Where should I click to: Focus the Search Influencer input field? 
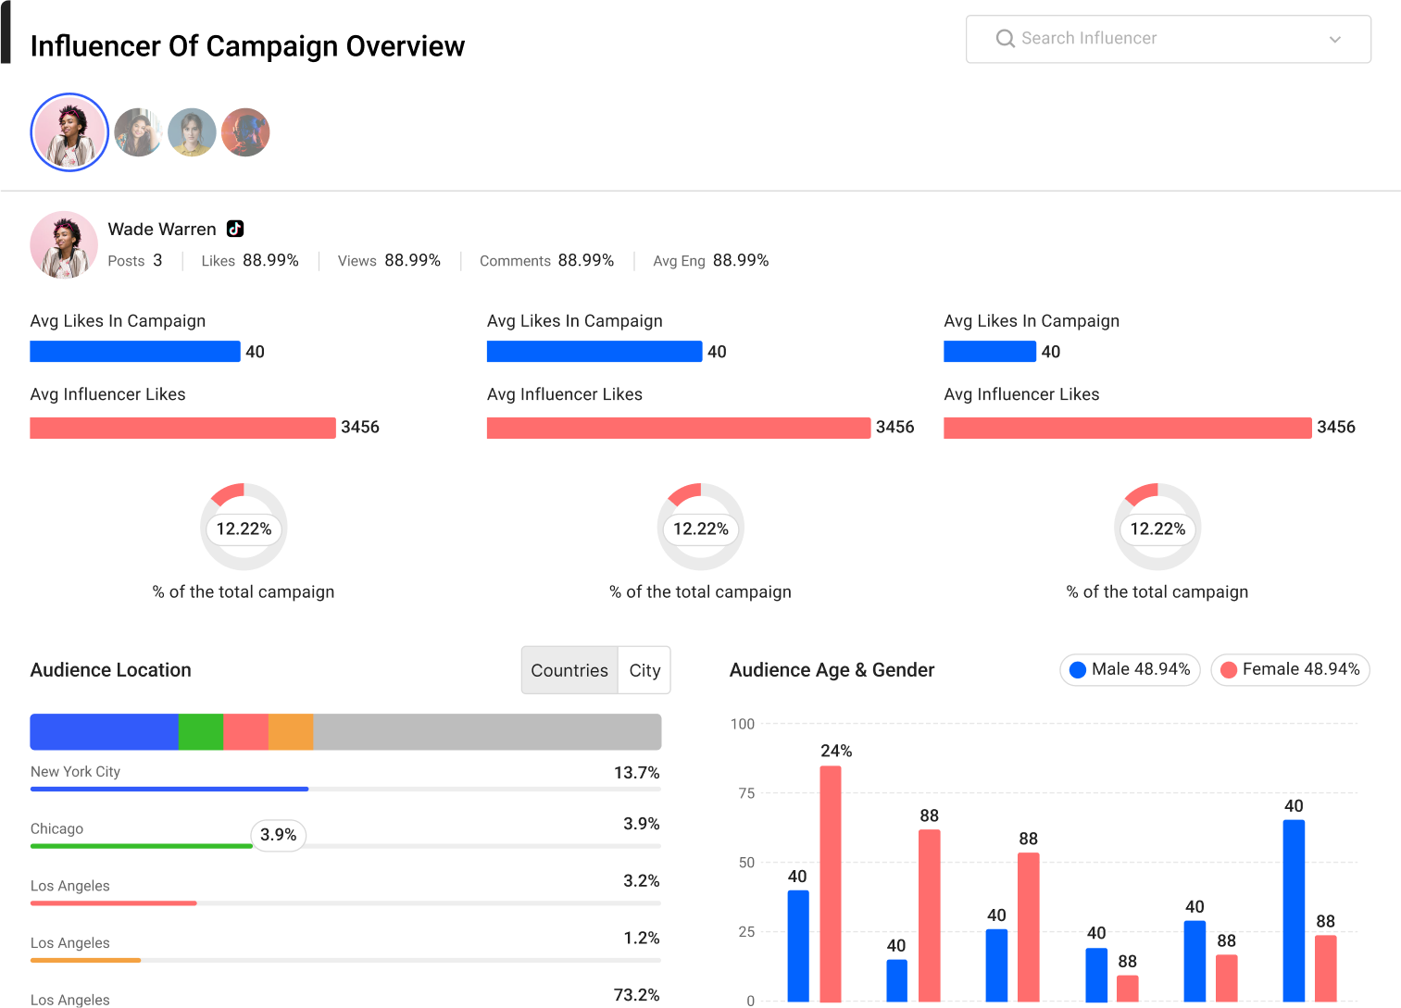tap(1168, 39)
